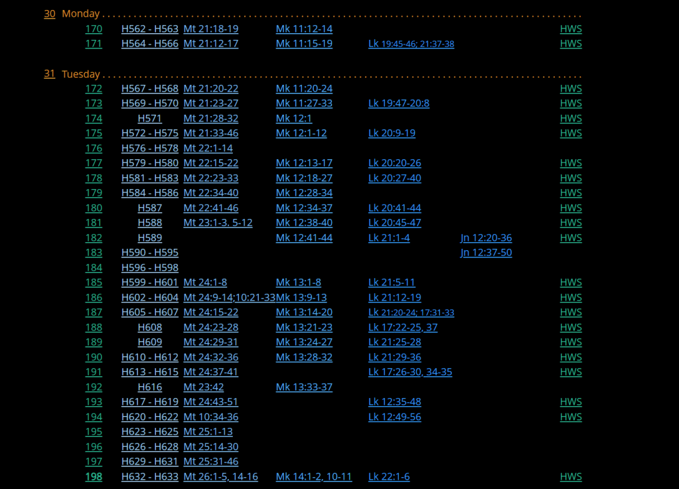679x489 pixels.
Task: Click HWS link in row 194
Action: click(x=570, y=417)
